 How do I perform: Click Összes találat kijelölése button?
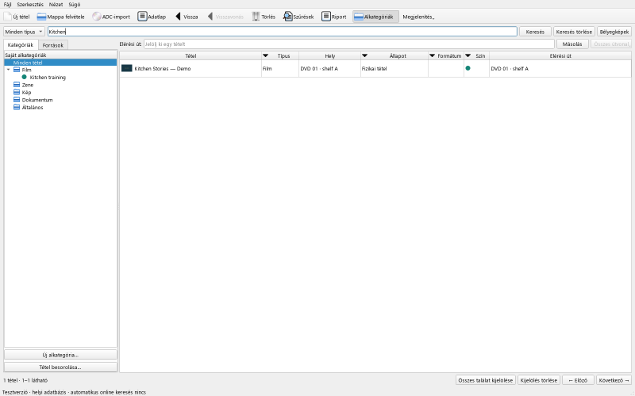pyautogui.click(x=486, y=380)
